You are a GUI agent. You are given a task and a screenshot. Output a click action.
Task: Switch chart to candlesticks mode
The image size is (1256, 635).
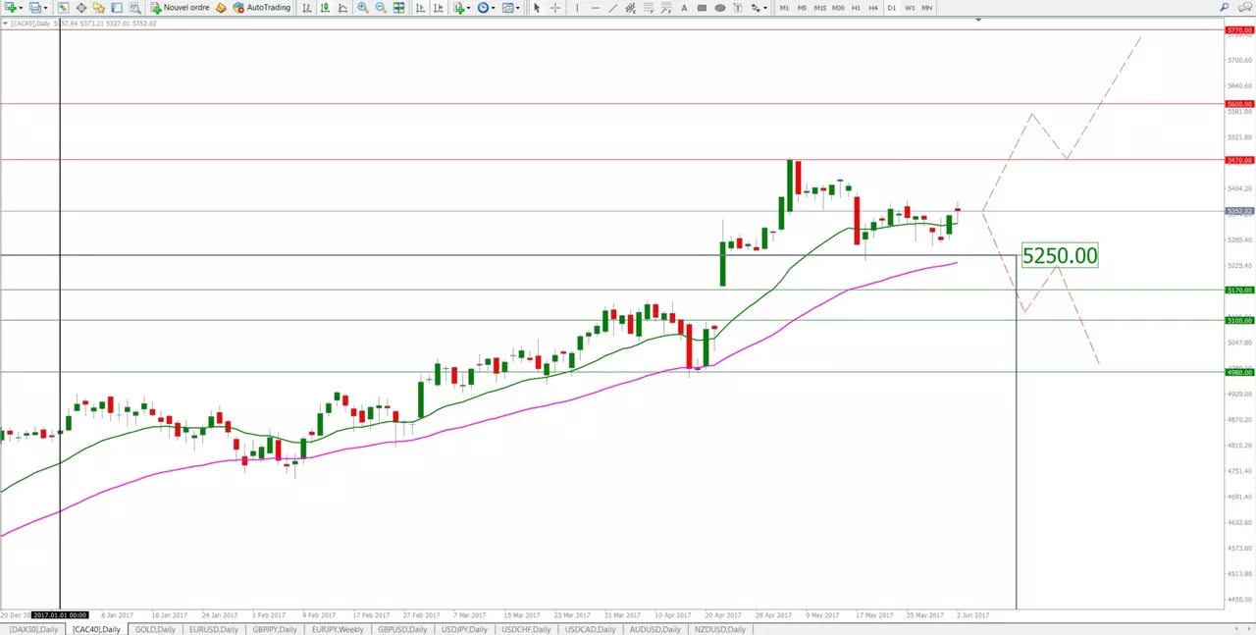coord(325,8)
